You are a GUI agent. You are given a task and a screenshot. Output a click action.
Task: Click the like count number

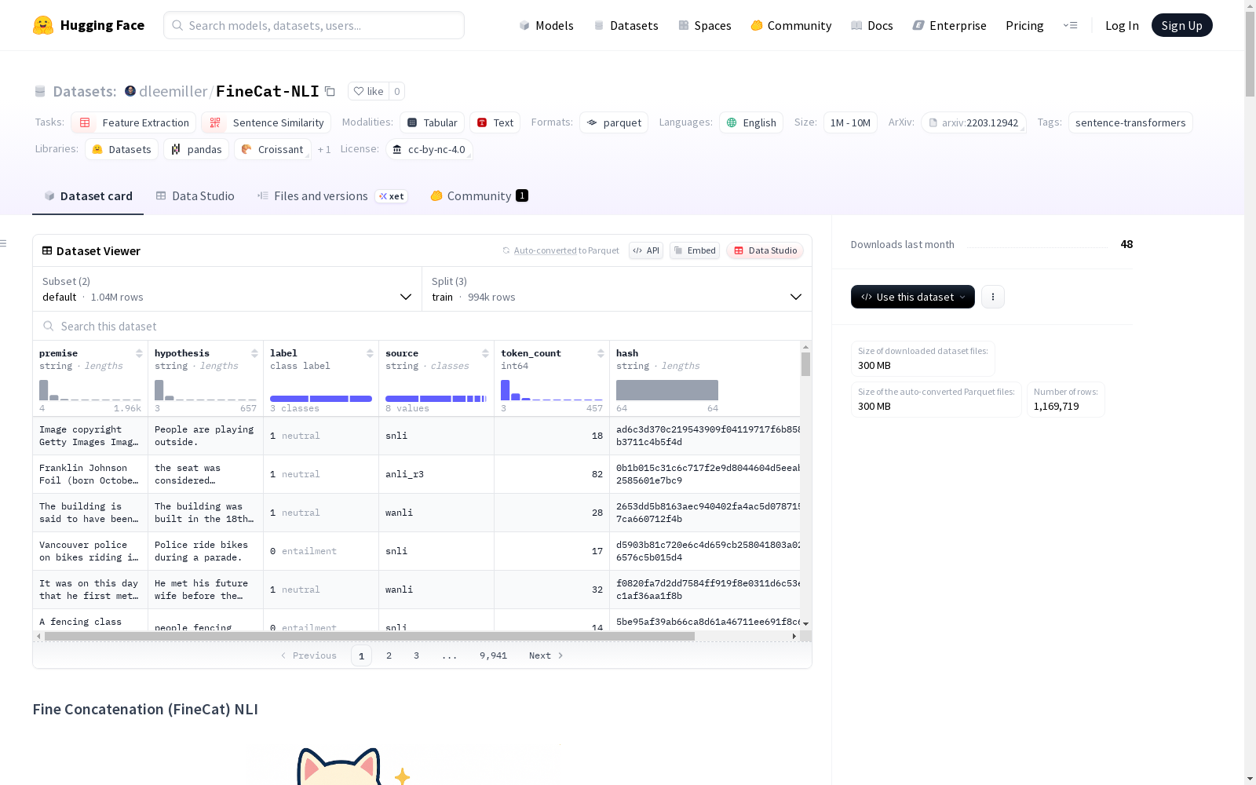(x=397, y=91)
